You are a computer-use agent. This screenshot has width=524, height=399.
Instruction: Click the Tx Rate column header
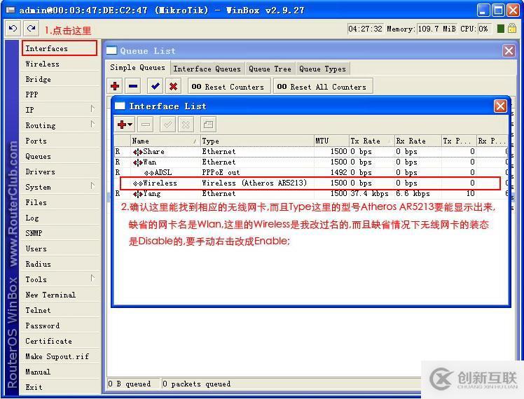pos(371,141)
